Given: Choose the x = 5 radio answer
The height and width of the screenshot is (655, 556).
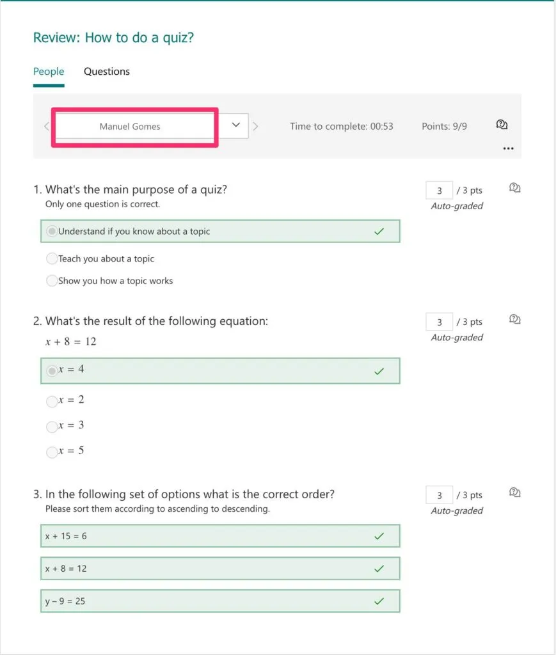Looking at the screenshot, I should pyautogui.click(x=52, y=452).
